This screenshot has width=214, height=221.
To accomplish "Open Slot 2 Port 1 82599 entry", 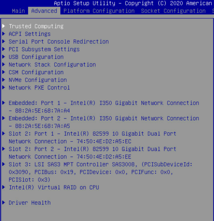I will tap(92, 134).
